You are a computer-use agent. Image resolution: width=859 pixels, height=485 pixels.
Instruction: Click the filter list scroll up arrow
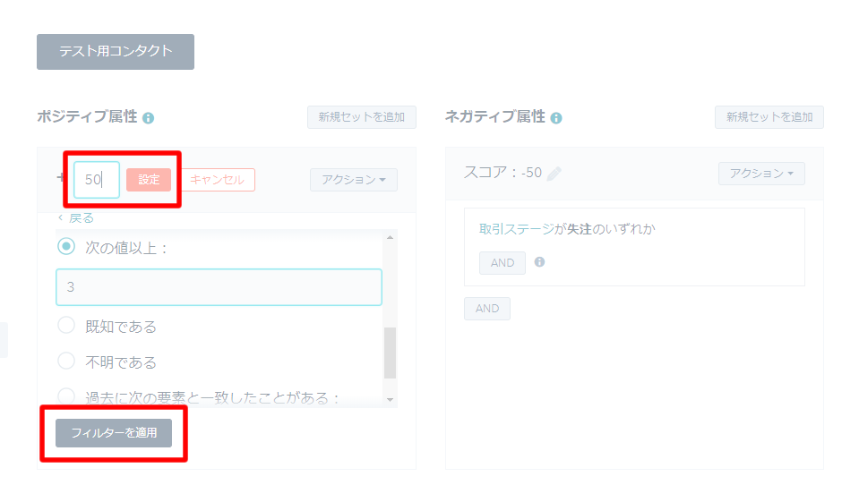point(390,237)
